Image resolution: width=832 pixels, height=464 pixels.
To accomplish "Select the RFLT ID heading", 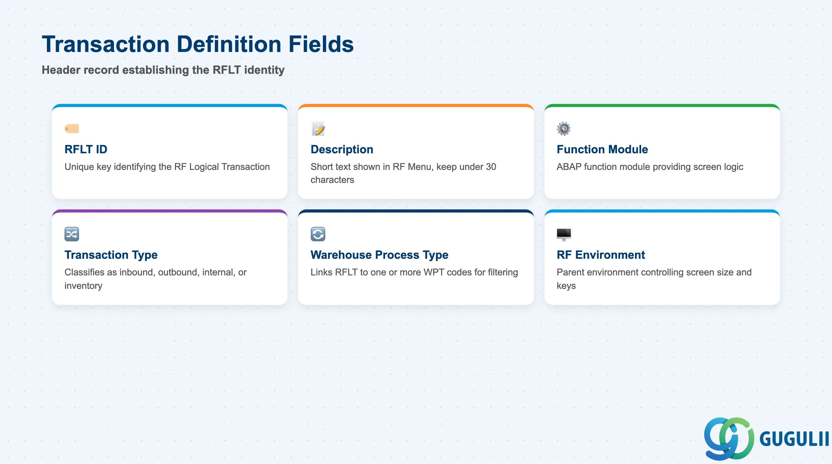I will 86,149.
